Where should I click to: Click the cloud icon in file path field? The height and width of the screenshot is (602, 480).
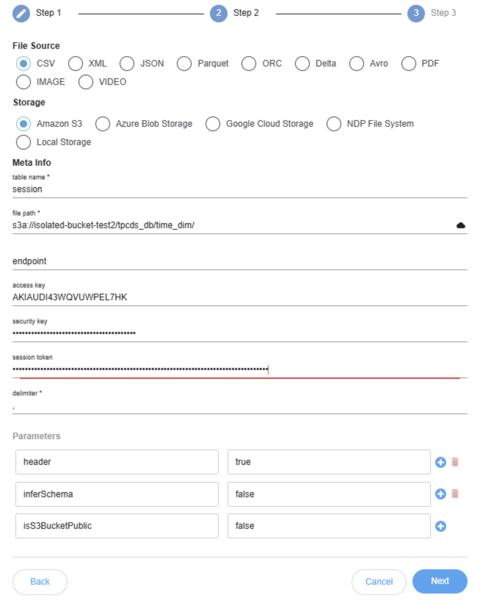point(461,225)
